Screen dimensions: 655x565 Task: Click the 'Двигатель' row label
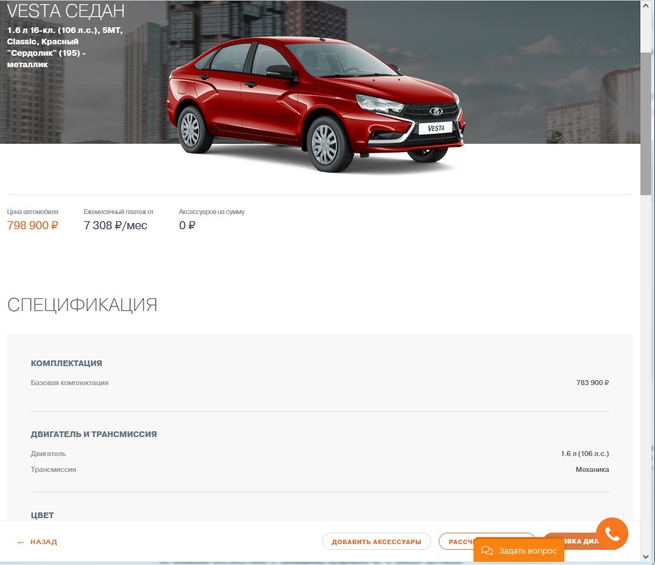click(48, 454)
